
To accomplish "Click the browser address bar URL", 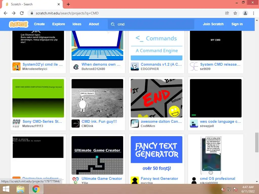I will (67, 13).
